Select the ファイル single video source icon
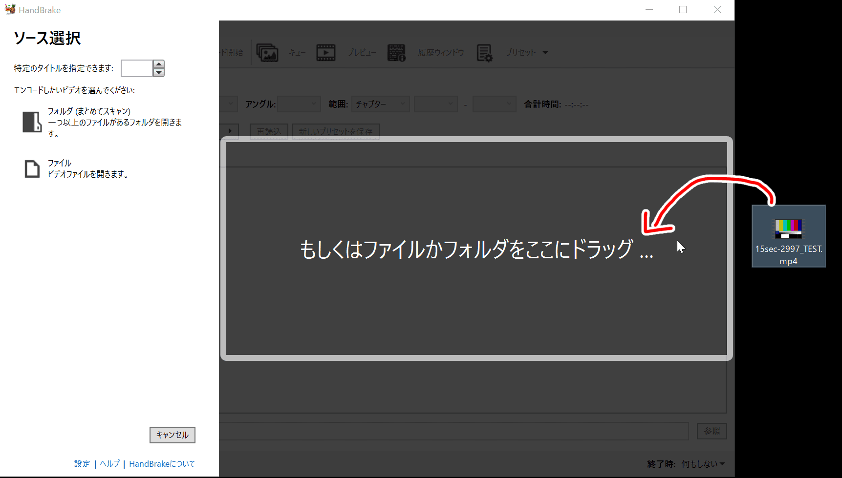842x478 pixels. point(32,169)
